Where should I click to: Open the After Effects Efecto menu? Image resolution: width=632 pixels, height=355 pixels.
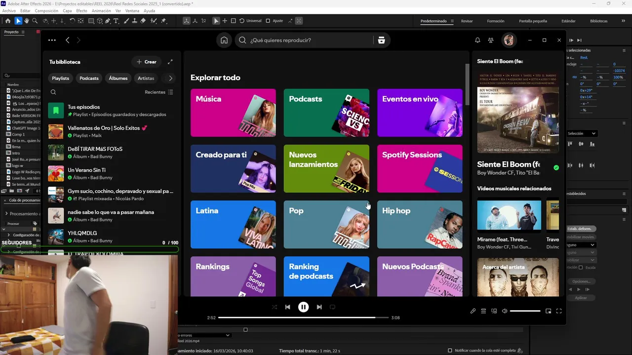pos(81,11)
